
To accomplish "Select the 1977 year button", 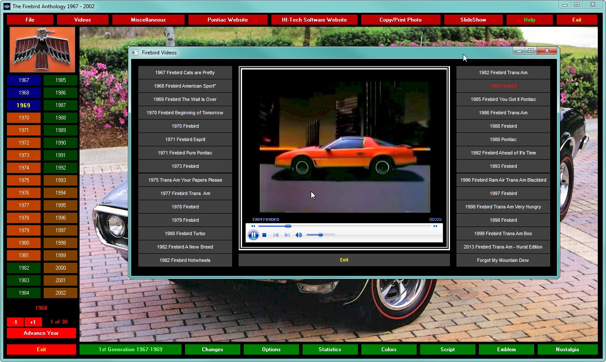I will point(24,205).
